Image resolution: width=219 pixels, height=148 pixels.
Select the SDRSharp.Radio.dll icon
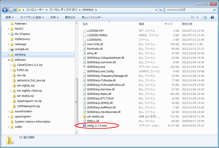[x=85, y=94]
